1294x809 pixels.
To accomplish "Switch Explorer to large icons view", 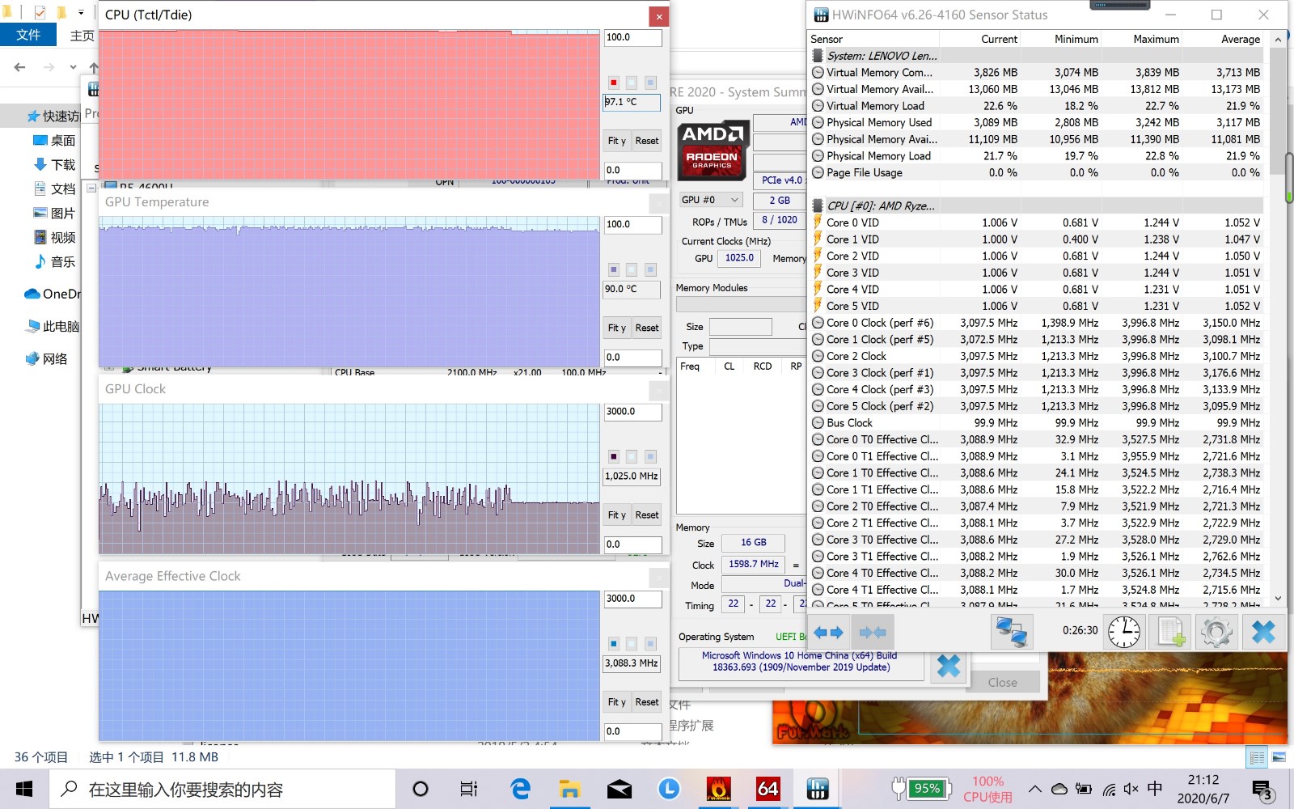I will click(x=1279, y=757).
